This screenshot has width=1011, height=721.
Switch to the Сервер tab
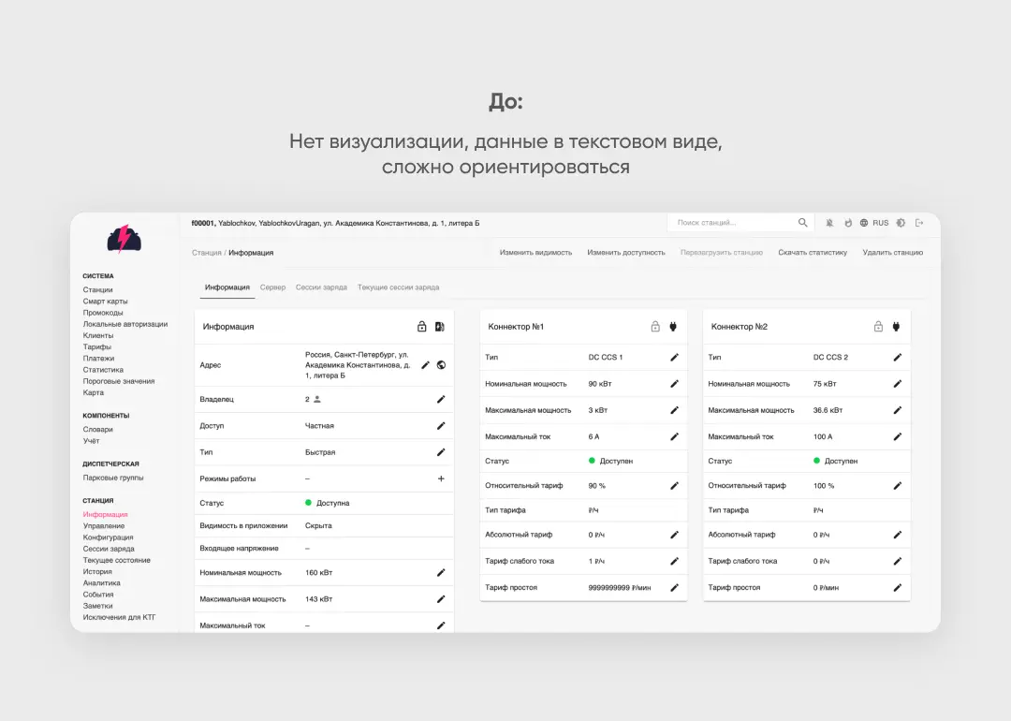tap(272, 287)
